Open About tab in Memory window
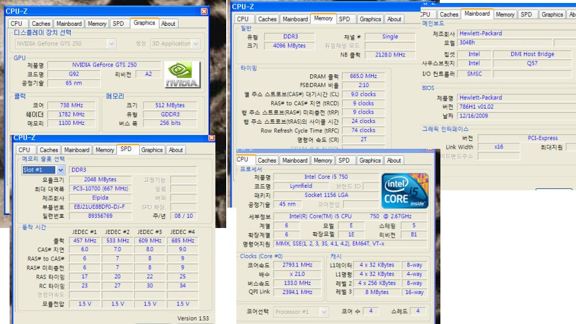This screenshot has width=576, height=324. 394,19
